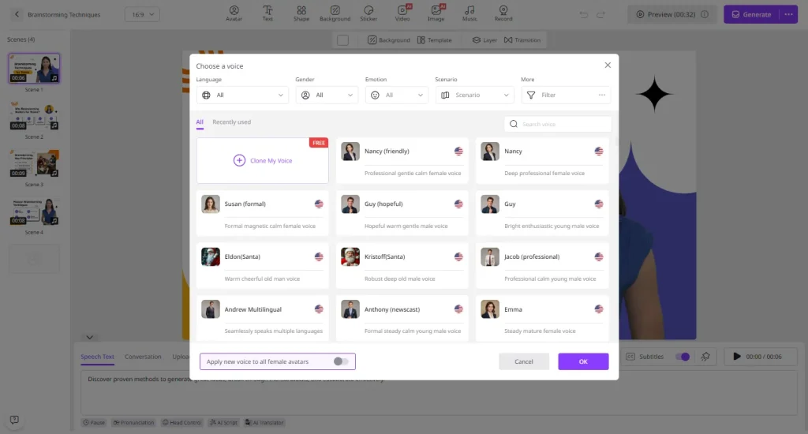Open the AI Translator tool

pos(264,423)
